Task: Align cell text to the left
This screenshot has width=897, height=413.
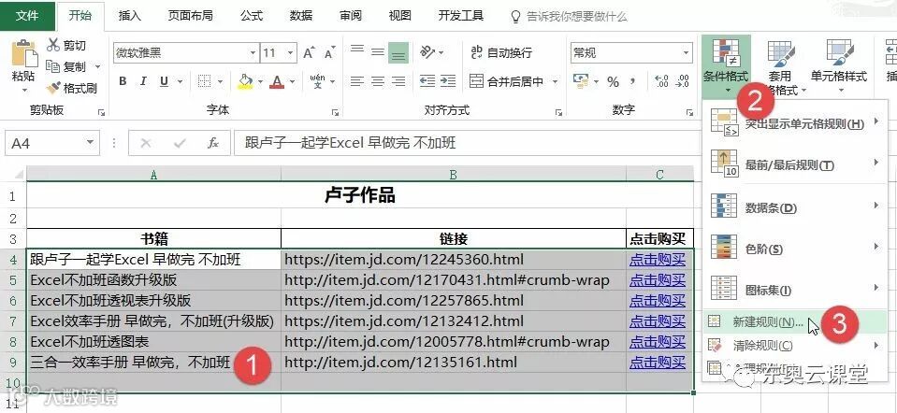Action: [357, 81]
